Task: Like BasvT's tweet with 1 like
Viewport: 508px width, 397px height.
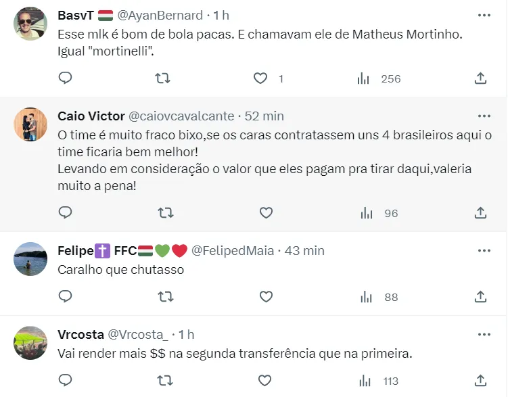Action: [x=260, y=78]
